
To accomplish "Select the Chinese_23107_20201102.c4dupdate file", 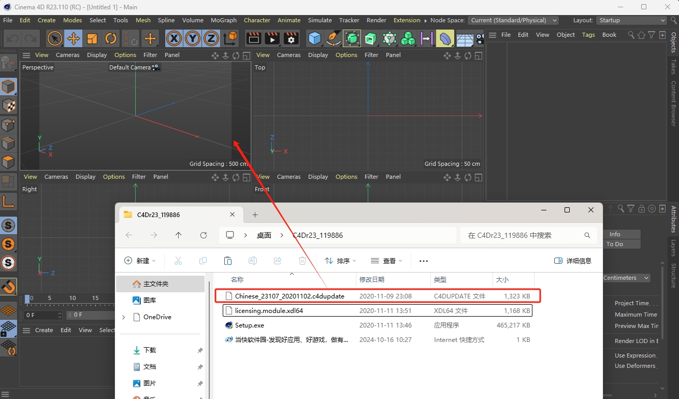I will [289, 296].
